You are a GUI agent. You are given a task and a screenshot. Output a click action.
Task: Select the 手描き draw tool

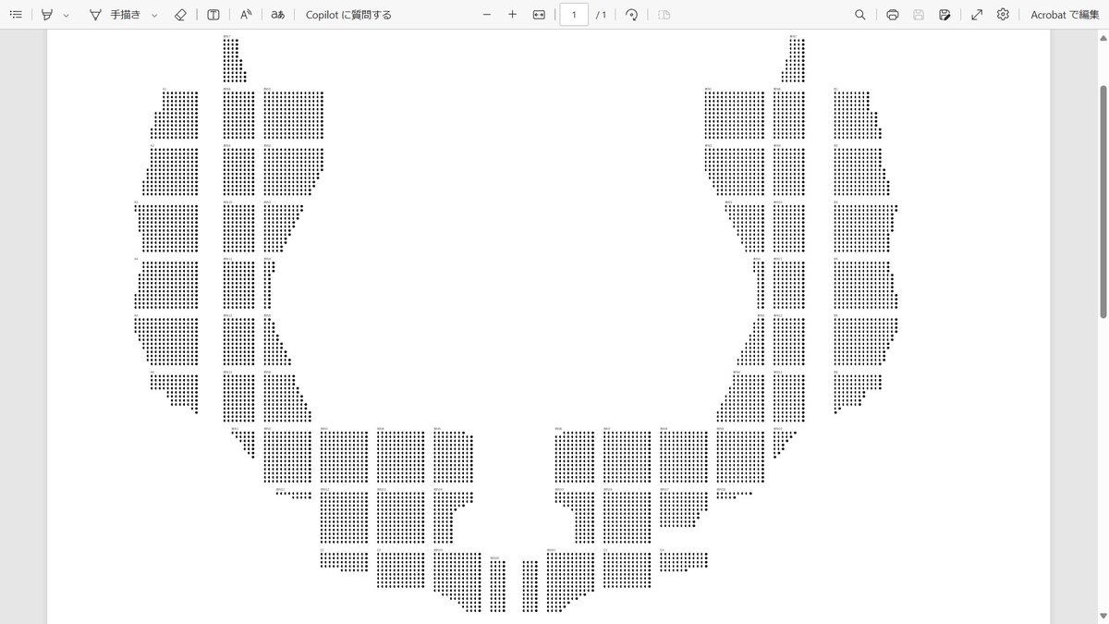(116, 15)
